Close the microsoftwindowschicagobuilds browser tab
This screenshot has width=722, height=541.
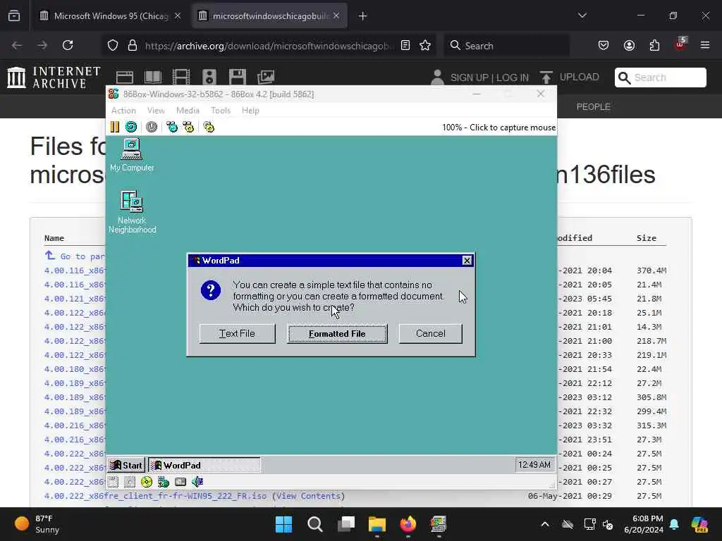(336, 16)
